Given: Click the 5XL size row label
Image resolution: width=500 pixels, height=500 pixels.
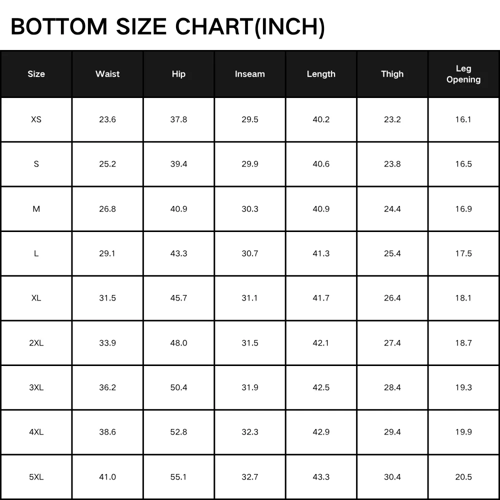Looking at the screenshot, I should [x=36, y=477].
